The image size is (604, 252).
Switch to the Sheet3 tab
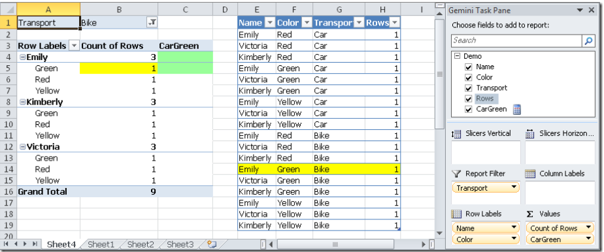[180, 244]
